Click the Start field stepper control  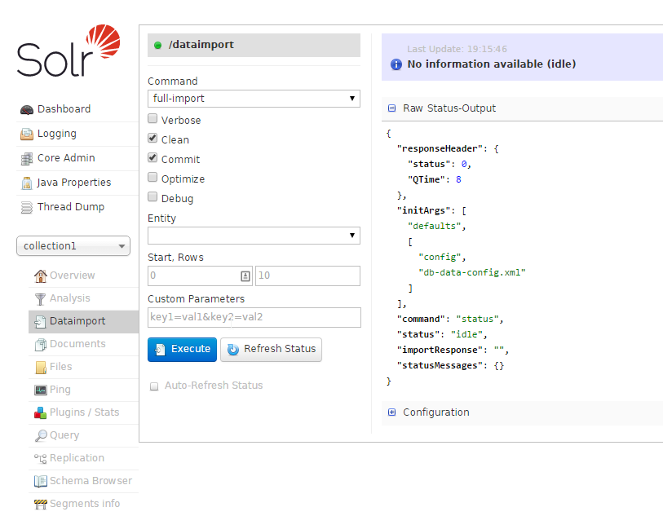(x=245, y=276)
